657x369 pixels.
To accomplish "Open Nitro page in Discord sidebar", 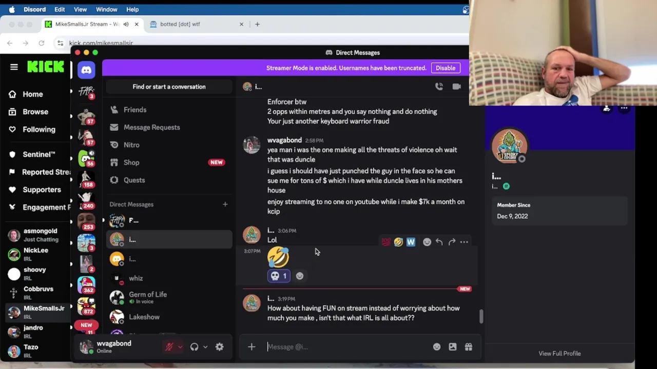I will [169, 145].
